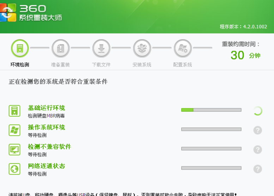This screenshot has width=274, height=196.
Task: Click question mark status beside 网络连通状态
Action: click(x=257, y=169)
